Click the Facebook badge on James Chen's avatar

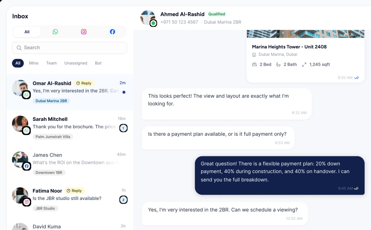click(27, 166)
